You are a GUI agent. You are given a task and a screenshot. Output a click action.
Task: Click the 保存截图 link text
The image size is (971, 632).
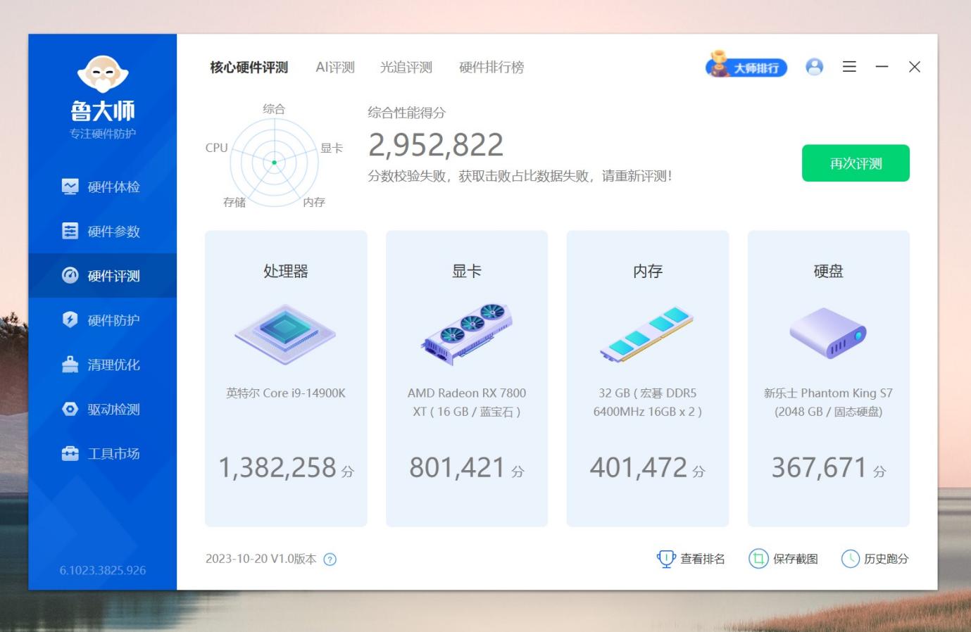(796, 559)
